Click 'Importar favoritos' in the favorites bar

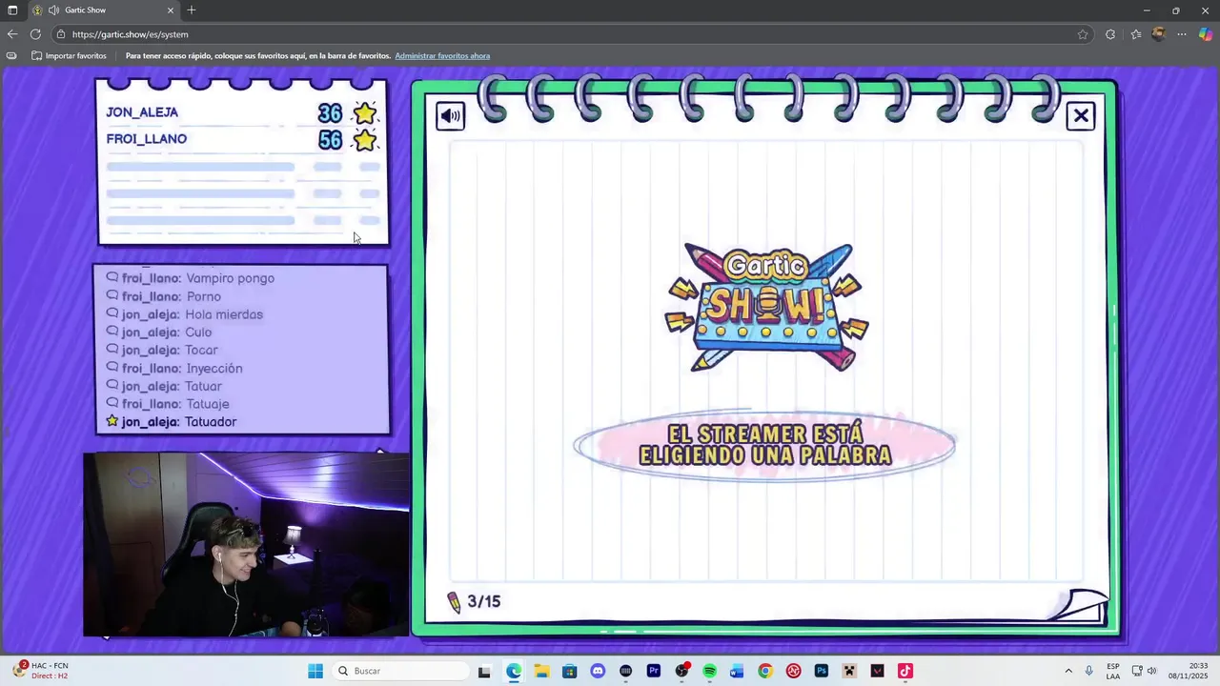(69, 56)
